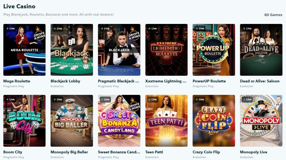Screen dimensions: 286x160
Task: Launch Monopoly Big Baller live tile
Action: coord(72,121)
